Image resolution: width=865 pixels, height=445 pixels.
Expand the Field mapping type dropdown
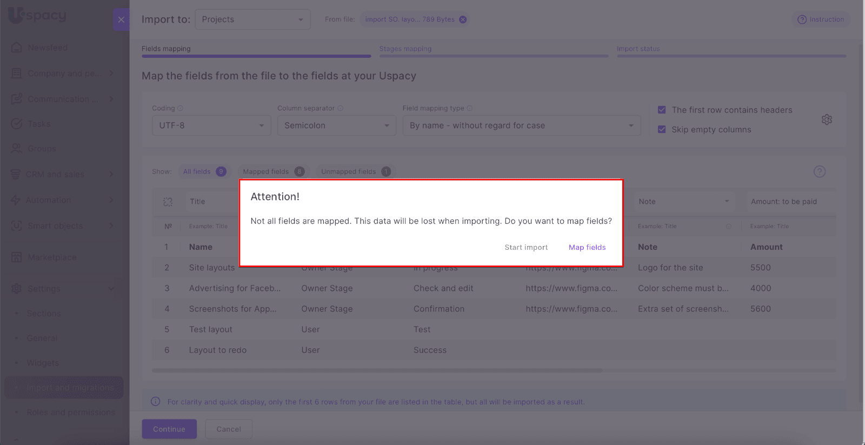[521, 125]
